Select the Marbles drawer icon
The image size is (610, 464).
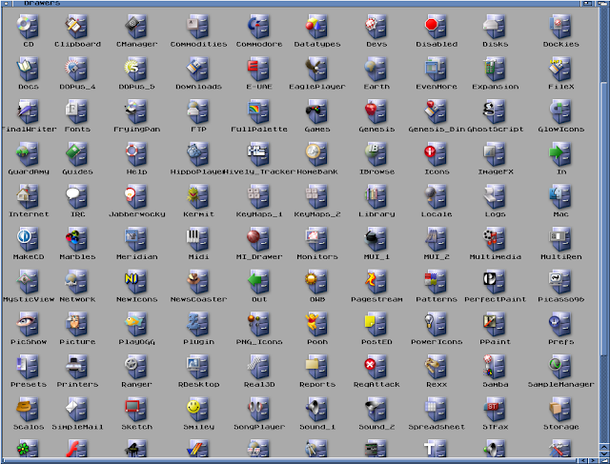tap(76, 239)
